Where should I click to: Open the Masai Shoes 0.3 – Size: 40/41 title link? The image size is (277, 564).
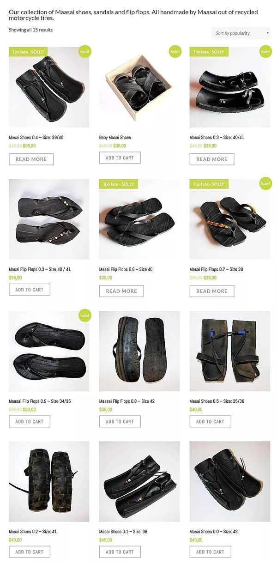217,137
